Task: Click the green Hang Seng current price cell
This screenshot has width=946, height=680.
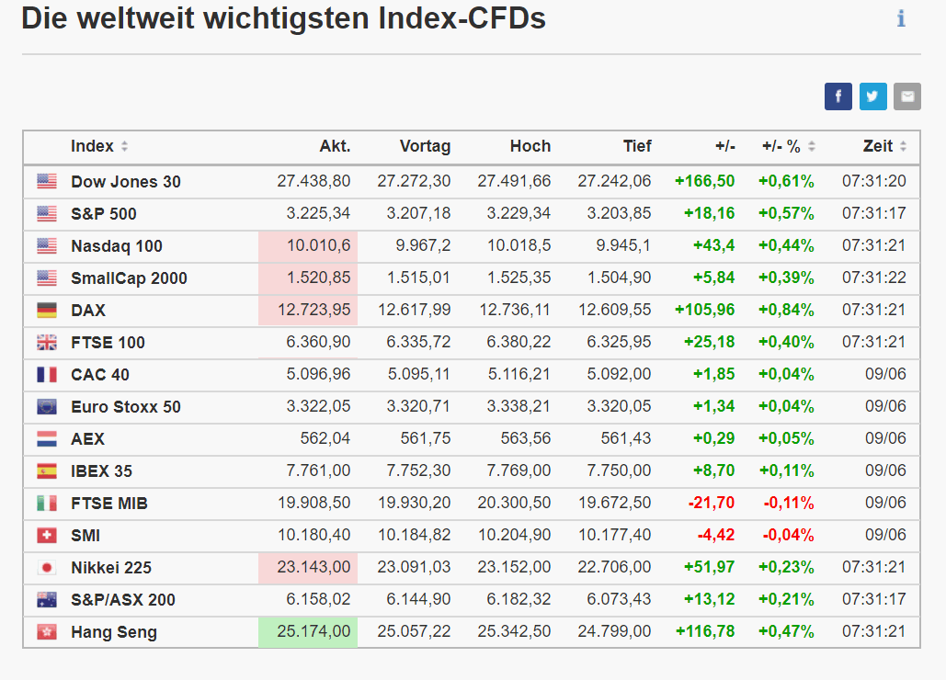Action: 308,632
